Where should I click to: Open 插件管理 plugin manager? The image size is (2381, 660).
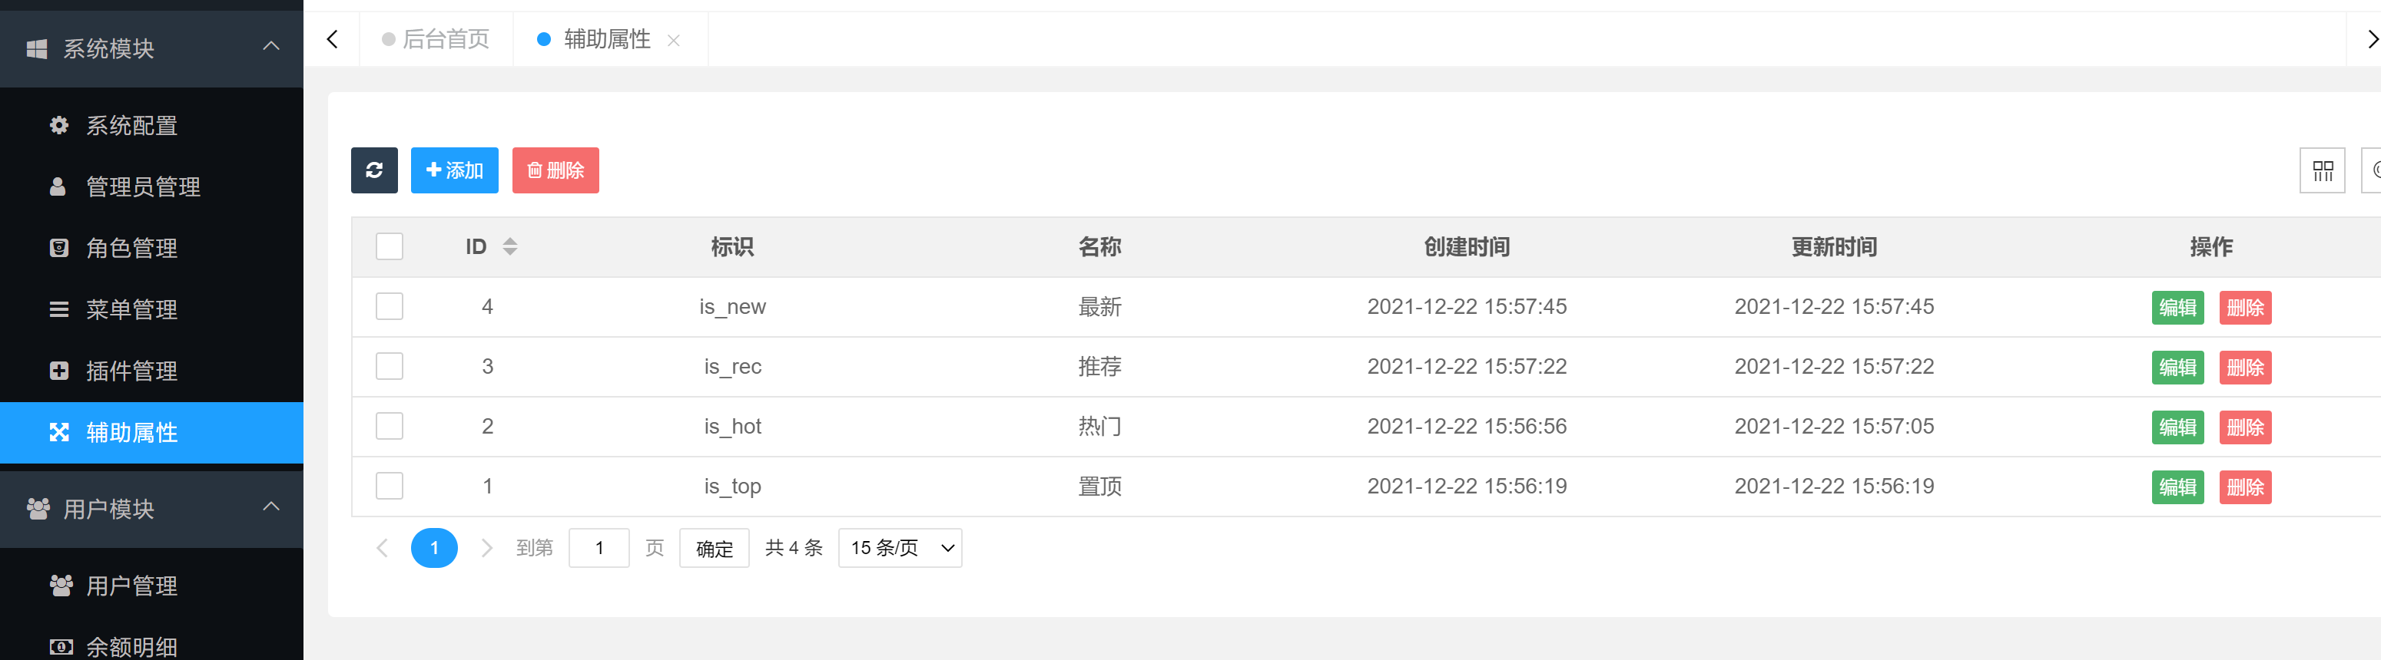129,371
